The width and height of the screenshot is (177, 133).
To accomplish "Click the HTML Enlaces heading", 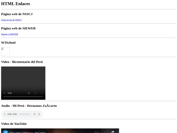I will [x=16, y=4].
